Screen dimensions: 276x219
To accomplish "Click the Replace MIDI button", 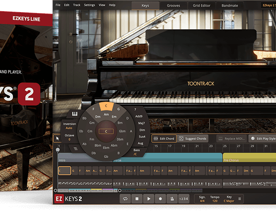I will [x=232, y=139].
